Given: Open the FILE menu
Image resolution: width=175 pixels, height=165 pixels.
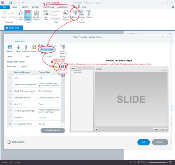Looking at the screenshot, I should pyautogui.click(x=5, y=7).
